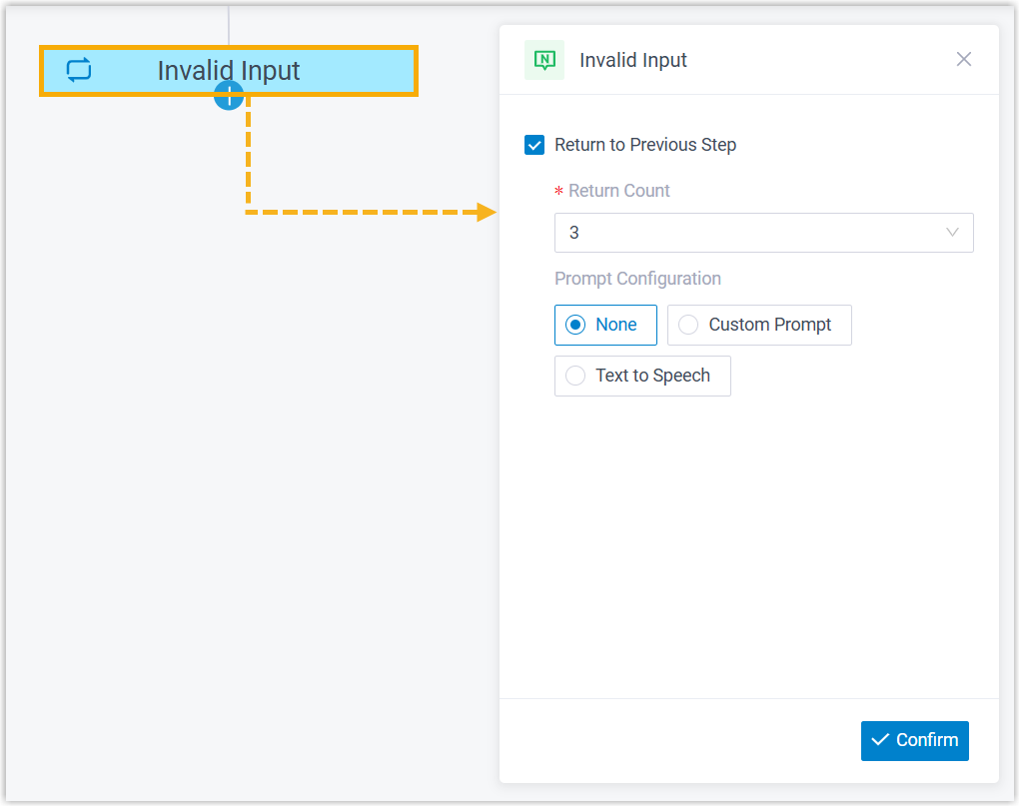Click the Return Count field label

pos(619,191)
